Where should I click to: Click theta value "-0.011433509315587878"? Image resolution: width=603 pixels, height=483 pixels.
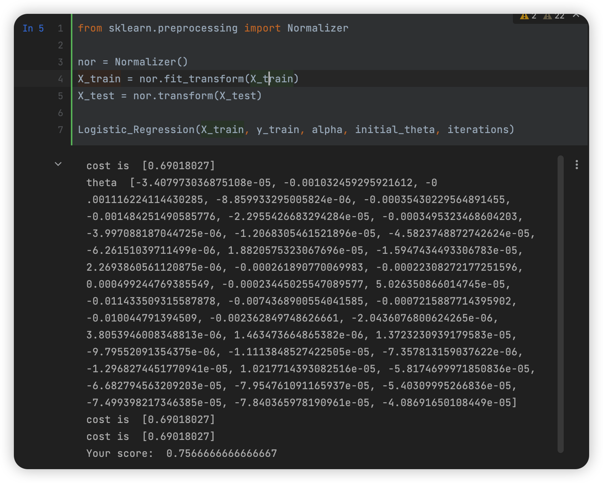(151, 301)
